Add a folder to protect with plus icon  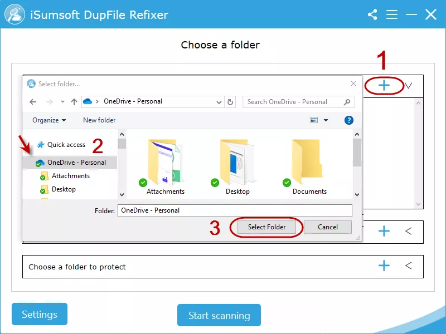click(384, 266)
